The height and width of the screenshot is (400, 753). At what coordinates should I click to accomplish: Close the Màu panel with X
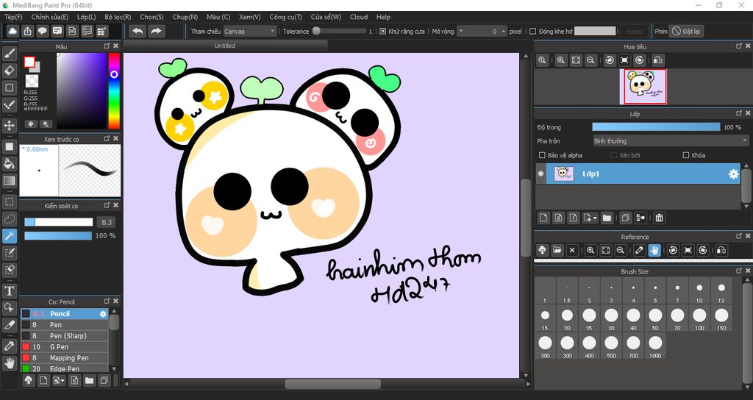point(115,46)
